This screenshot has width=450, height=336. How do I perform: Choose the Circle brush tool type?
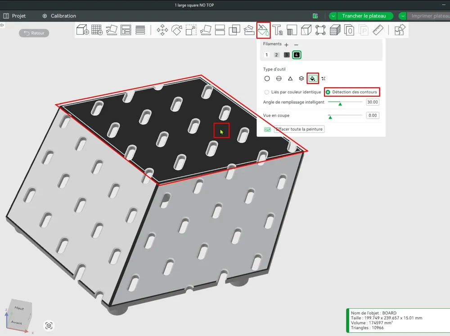click(x=267, y=79)
